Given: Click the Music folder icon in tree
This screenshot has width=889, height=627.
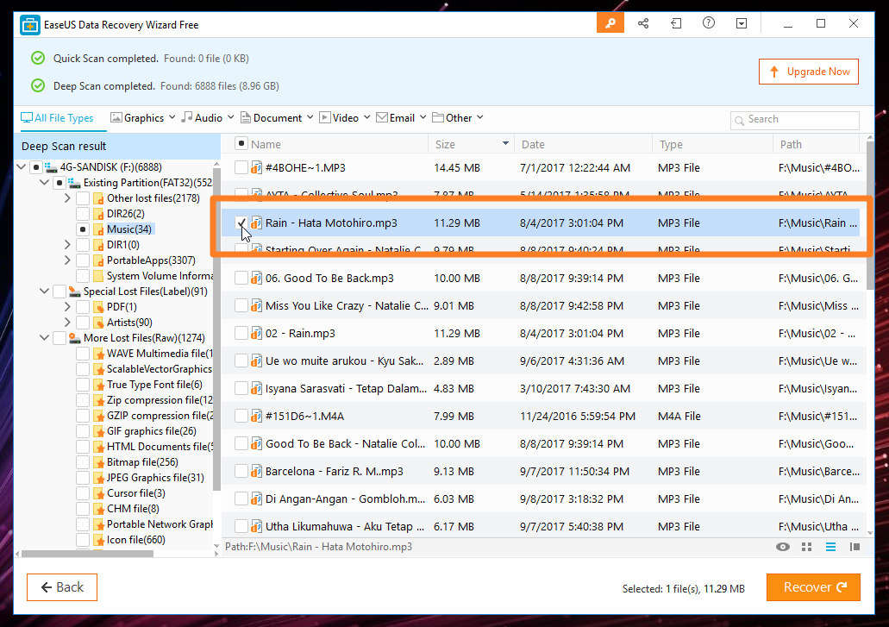Looking at the screenshot, I should [98, 229].
